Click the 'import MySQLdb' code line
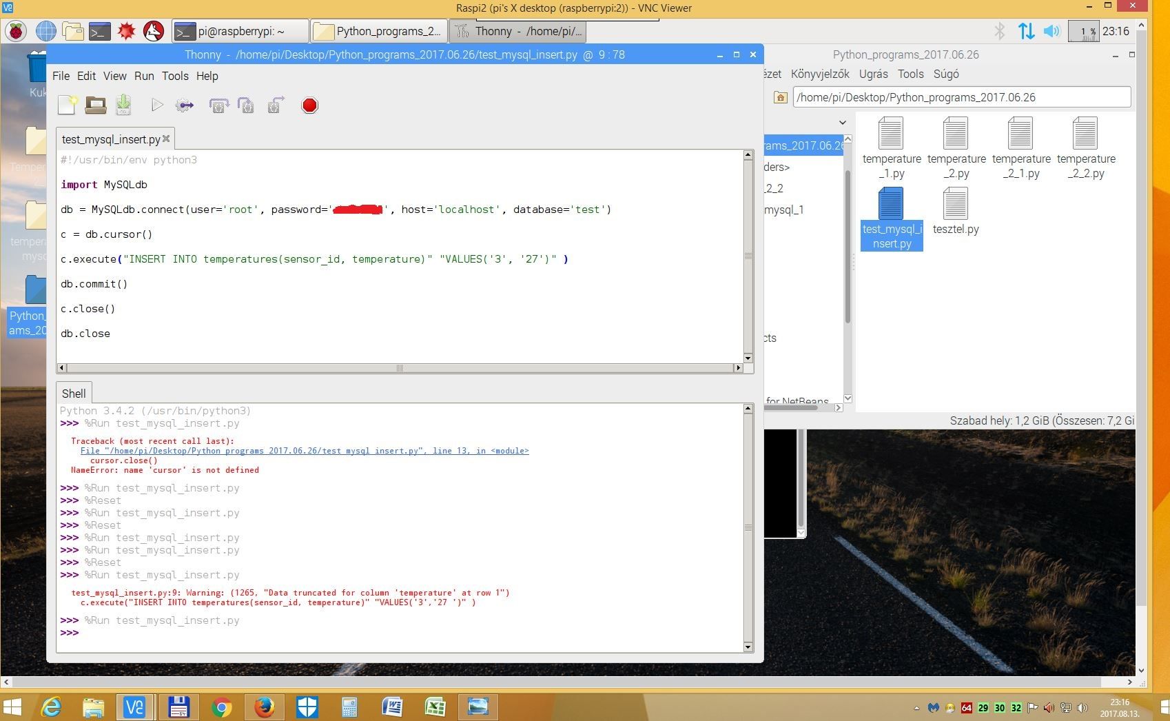 pyautogui.click(x=104, y=185)
